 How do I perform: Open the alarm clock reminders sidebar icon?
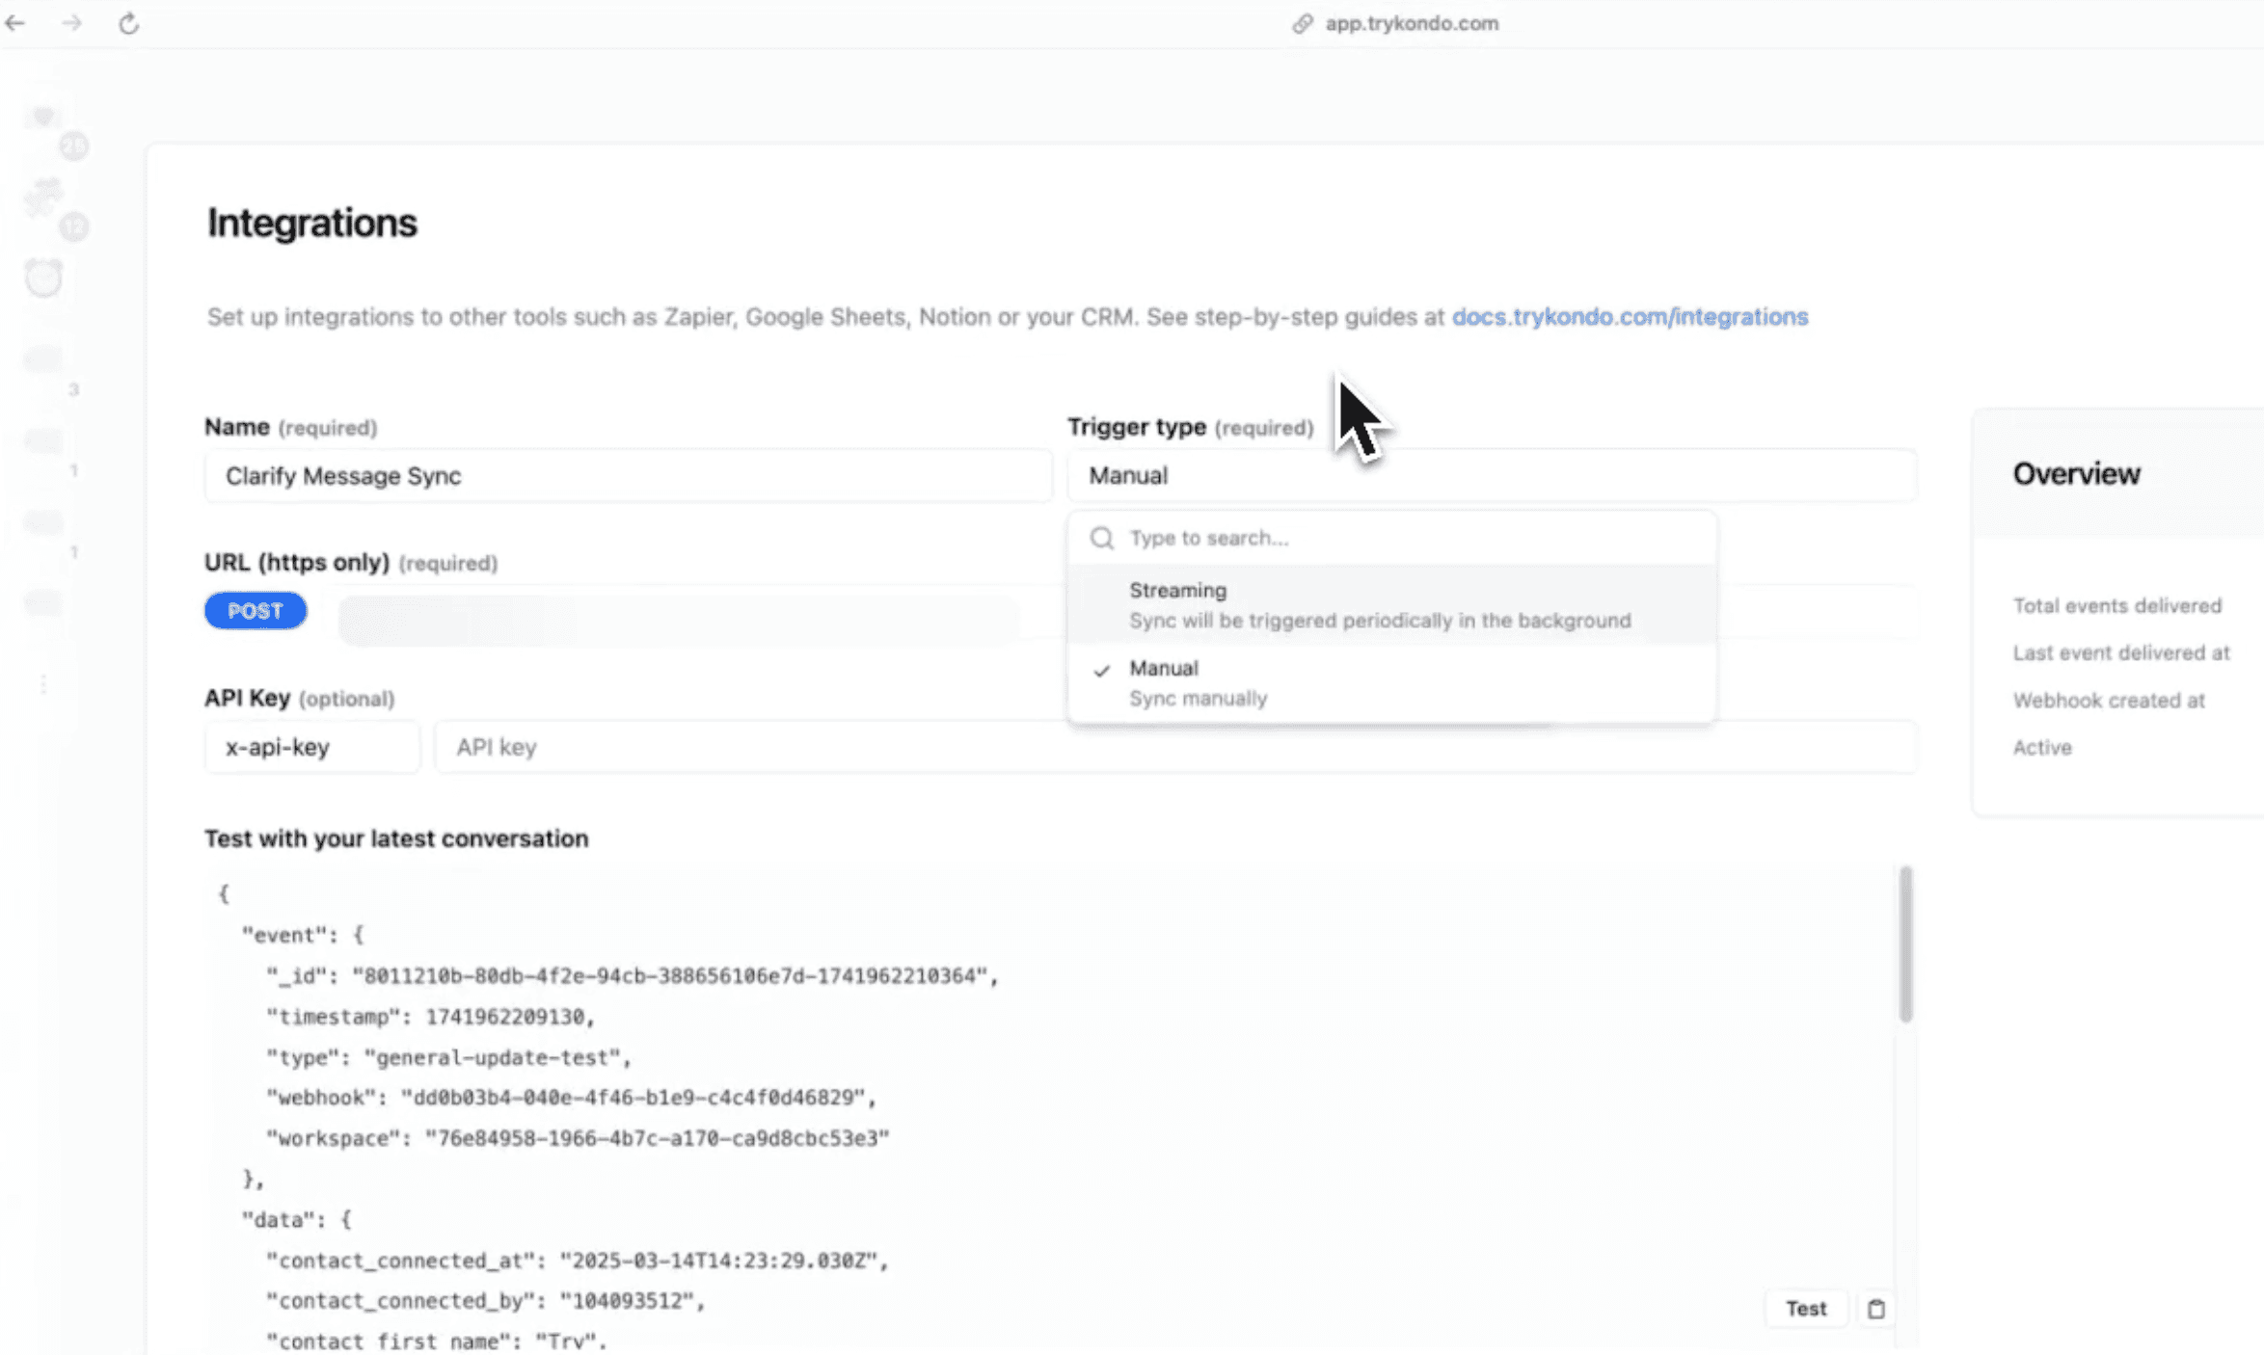43,279
